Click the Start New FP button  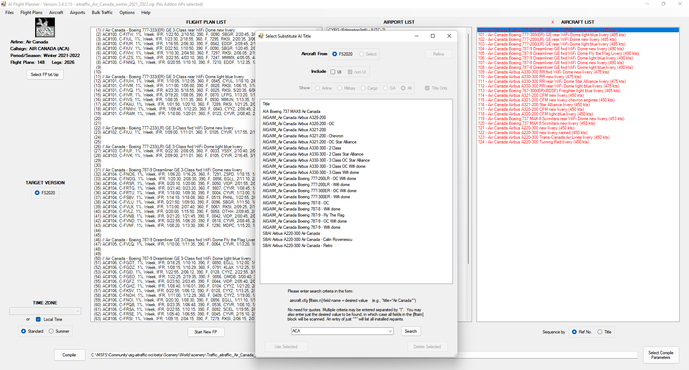pyautogui.click(x=206, y=332)
